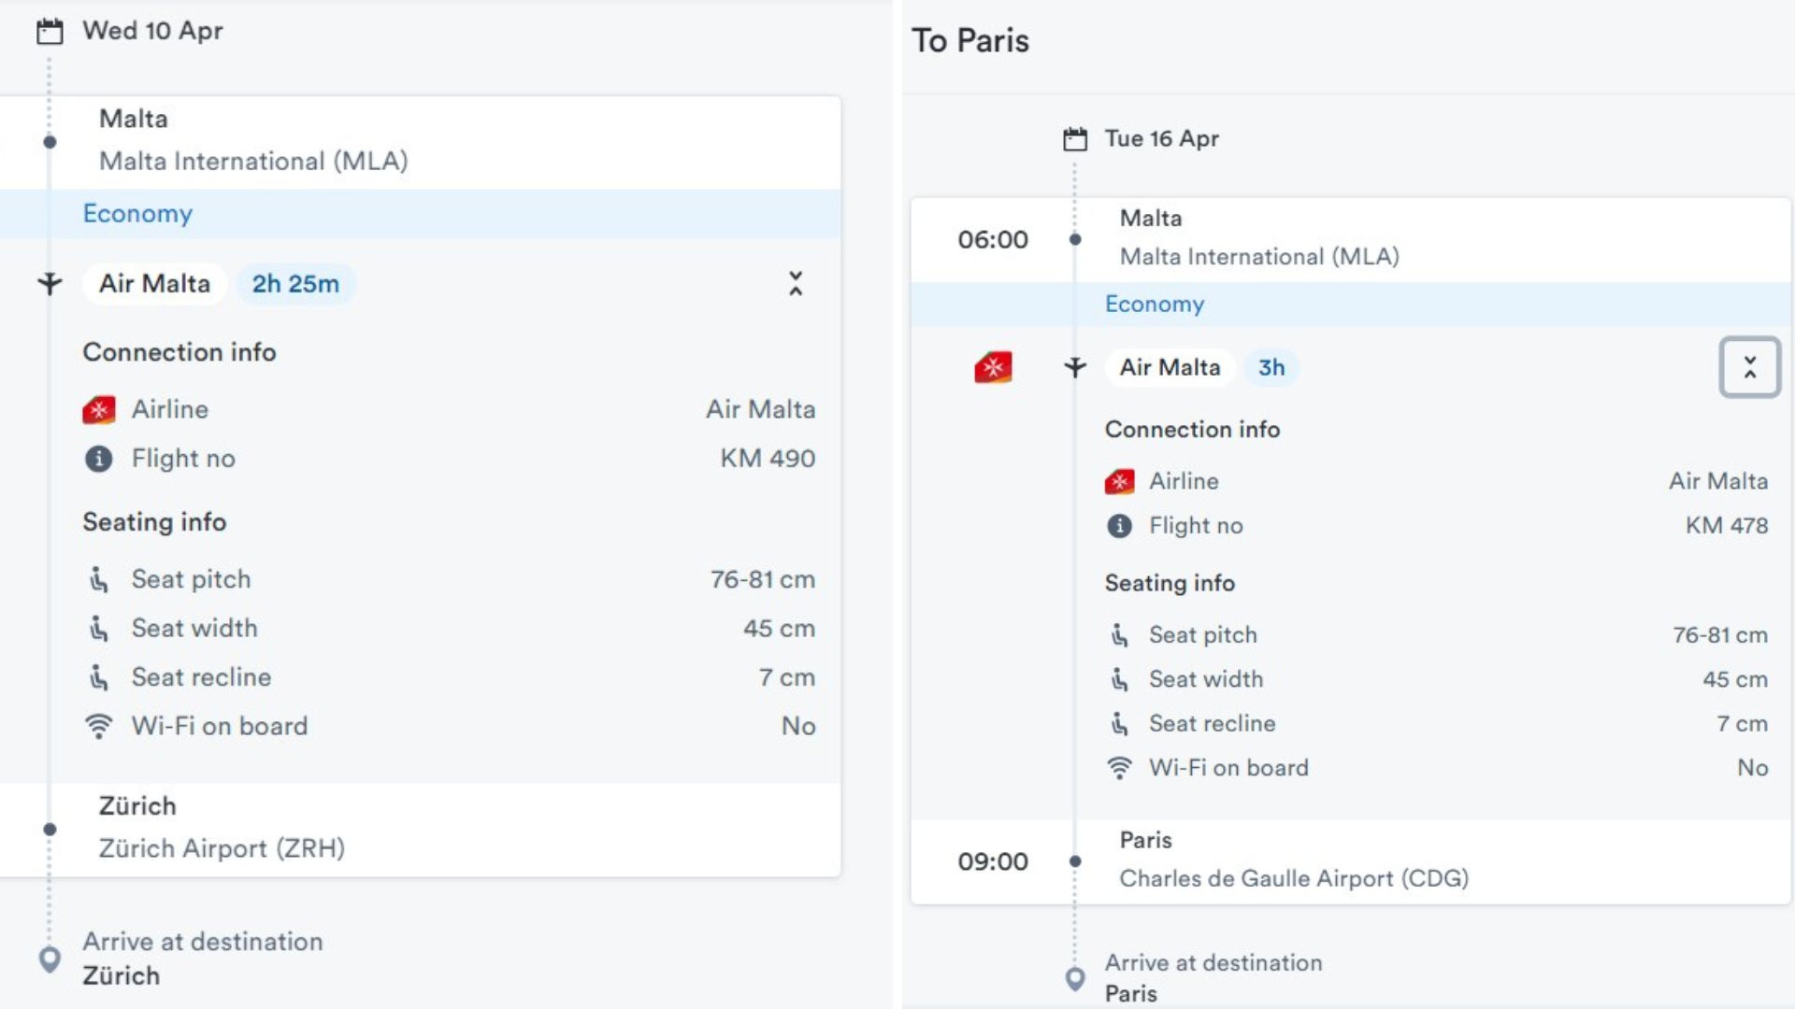This screenshot has height=1009, width=1795.
Task: Click the Wi-Fi icon in Zürich flight details
Action: [x=98, y=726]
